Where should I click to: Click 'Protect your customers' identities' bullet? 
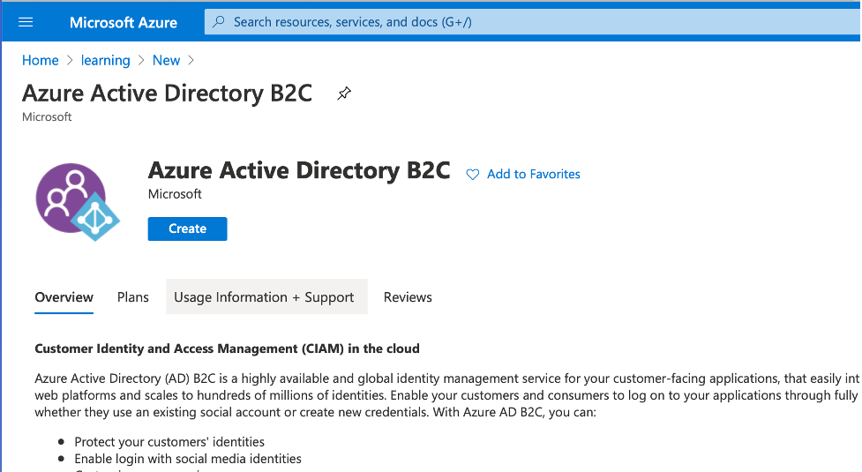[169, 442]
